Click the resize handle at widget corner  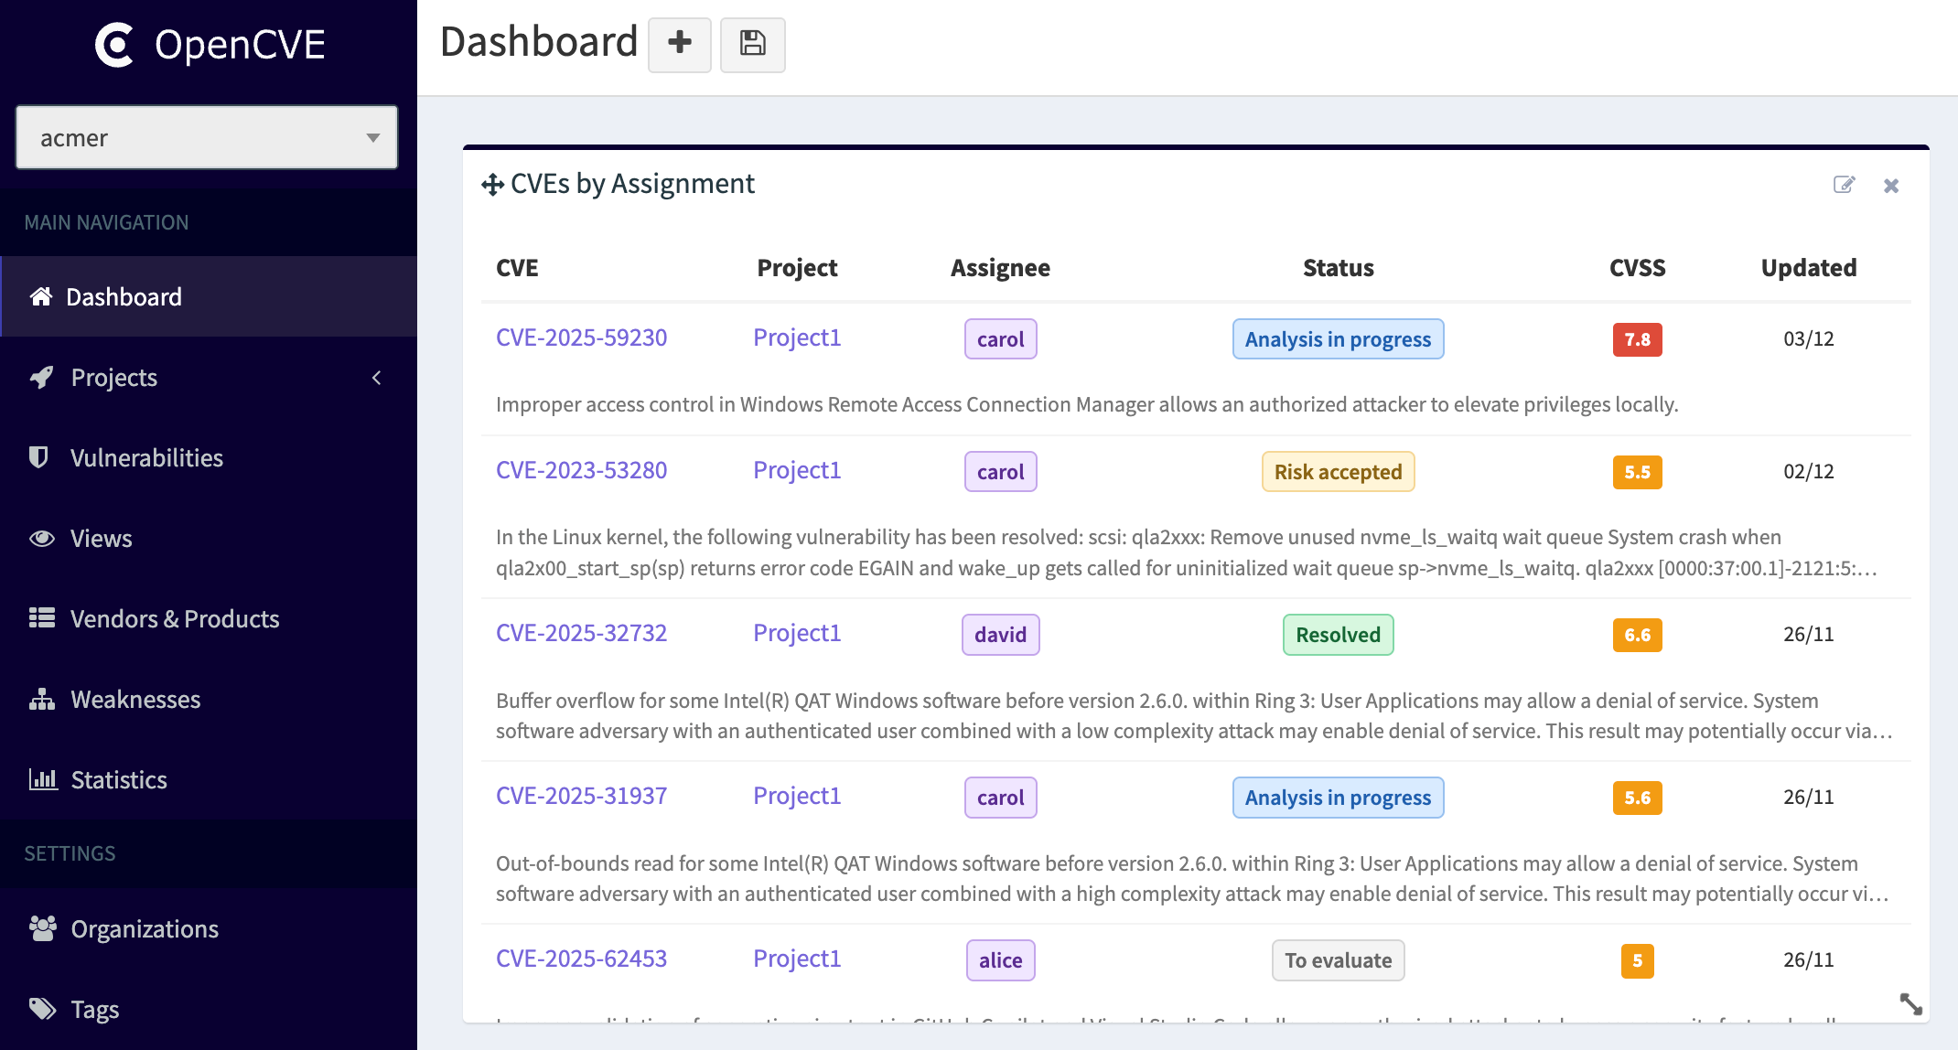tap(1910, 1004)
